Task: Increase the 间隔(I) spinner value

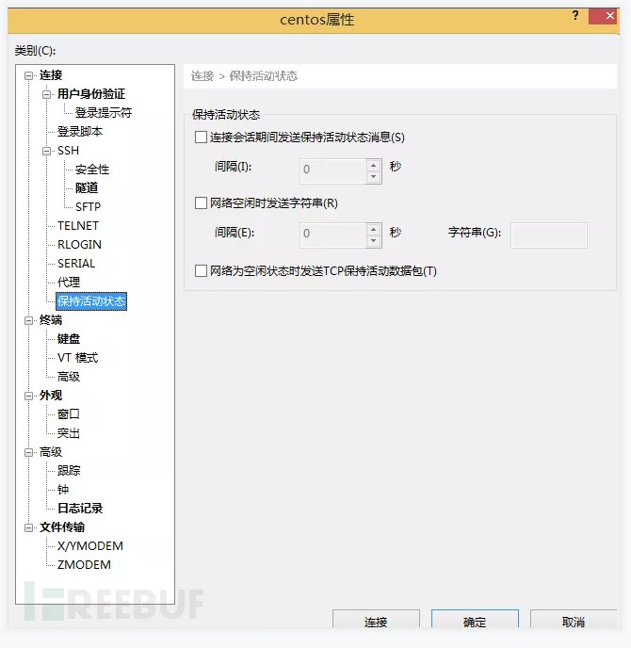Action: coord(374,166)
